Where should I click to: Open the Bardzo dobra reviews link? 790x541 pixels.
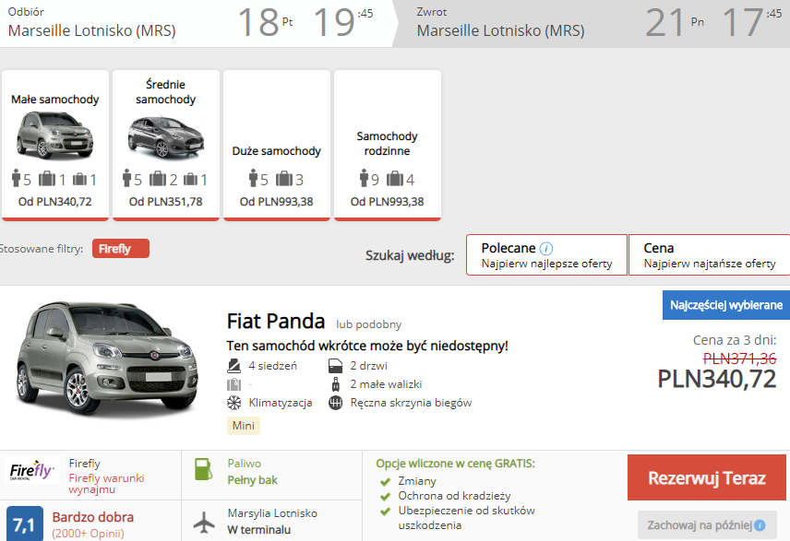tap(92, 517)
